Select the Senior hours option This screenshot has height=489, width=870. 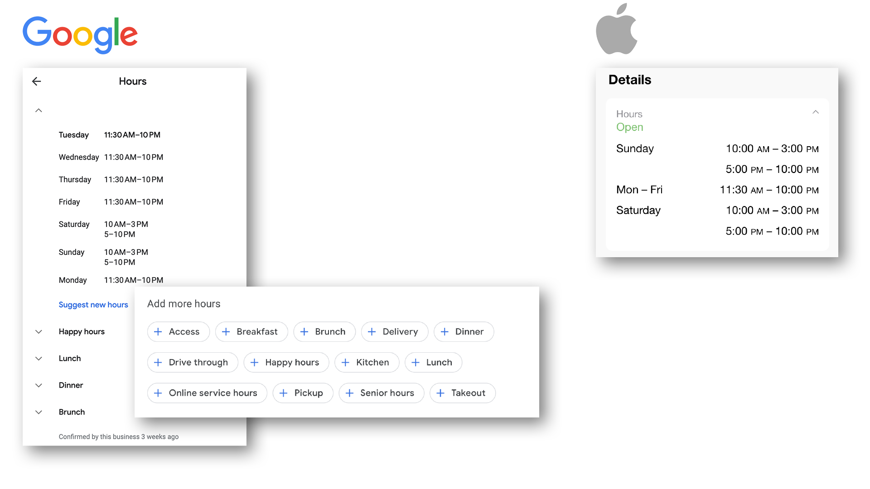coord(381,393)
